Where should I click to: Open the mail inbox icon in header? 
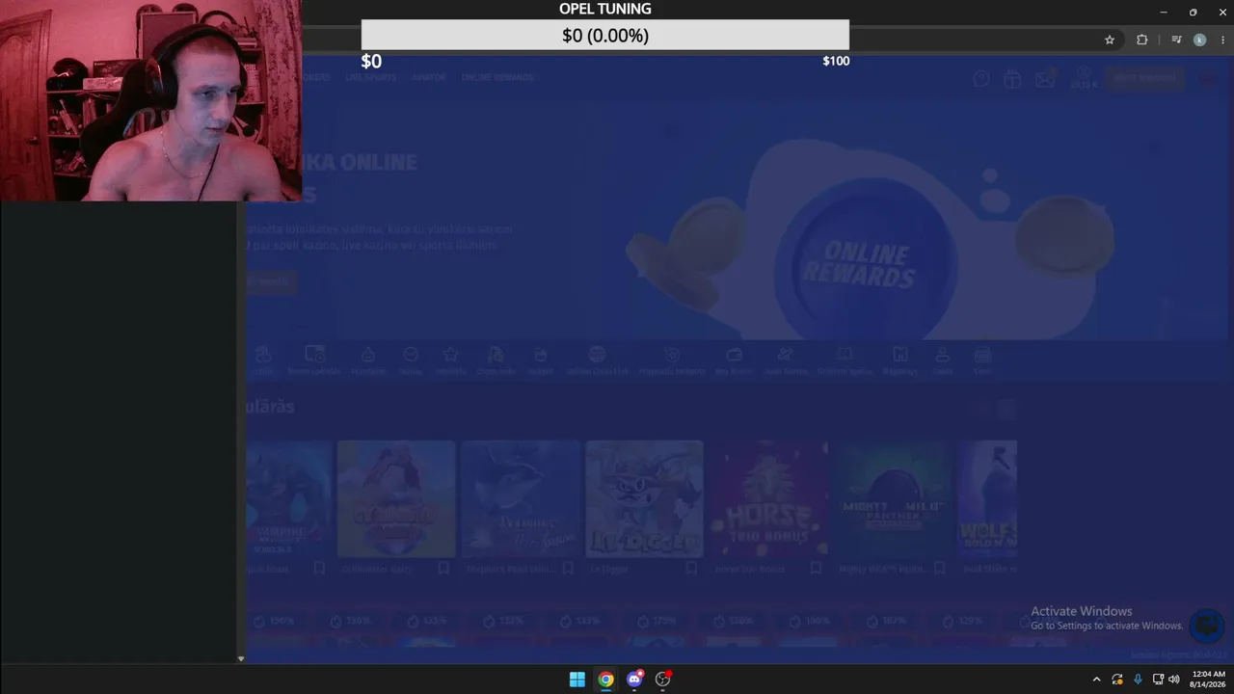[x=1045, y=79]
